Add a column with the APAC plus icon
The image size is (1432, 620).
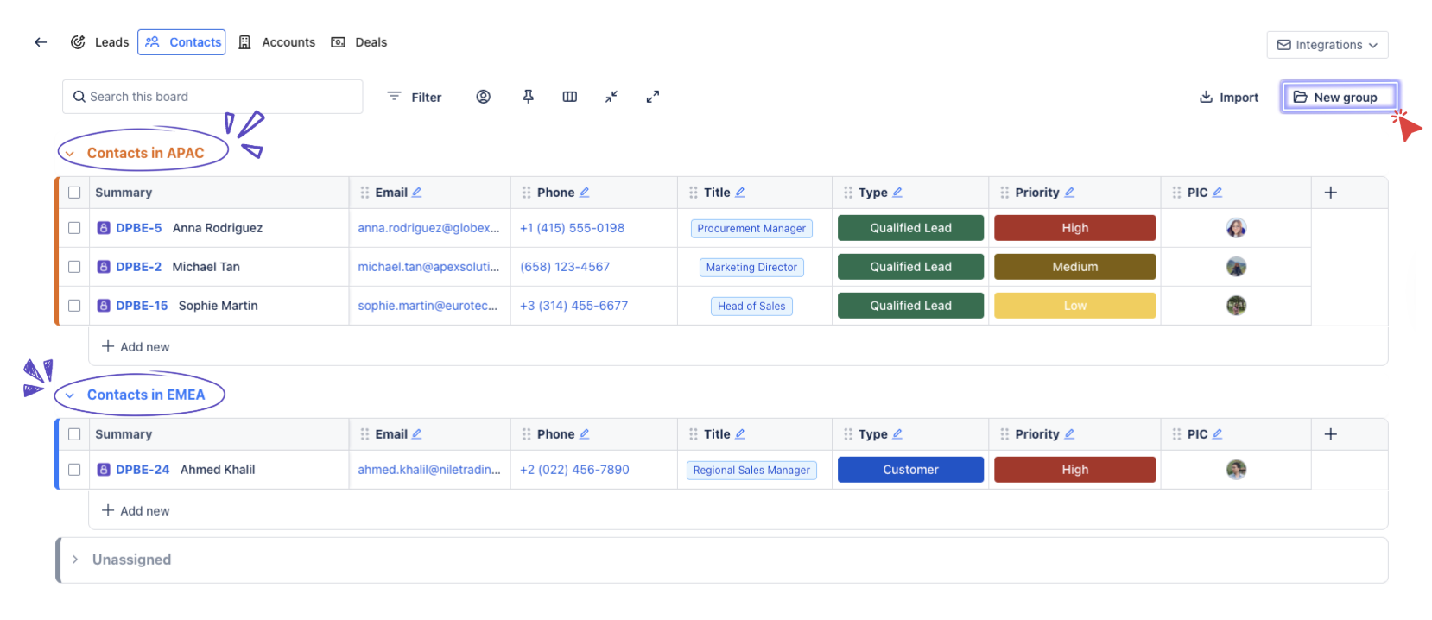pyautogui.click(x=1331, y=193)
